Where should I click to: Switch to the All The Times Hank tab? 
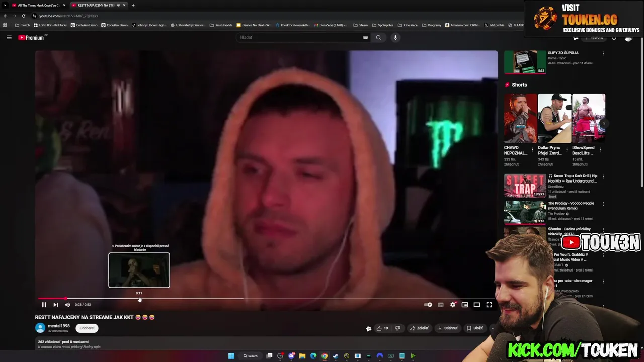pos(38,5)
